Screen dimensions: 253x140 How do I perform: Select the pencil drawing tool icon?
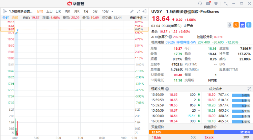[x=132, y=11]
